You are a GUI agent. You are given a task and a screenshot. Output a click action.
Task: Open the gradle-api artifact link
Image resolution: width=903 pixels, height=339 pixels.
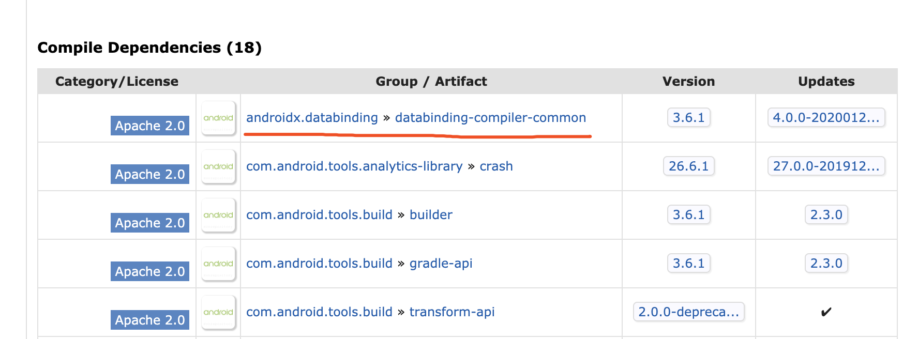pyautogui.click(x=441, y=264)
